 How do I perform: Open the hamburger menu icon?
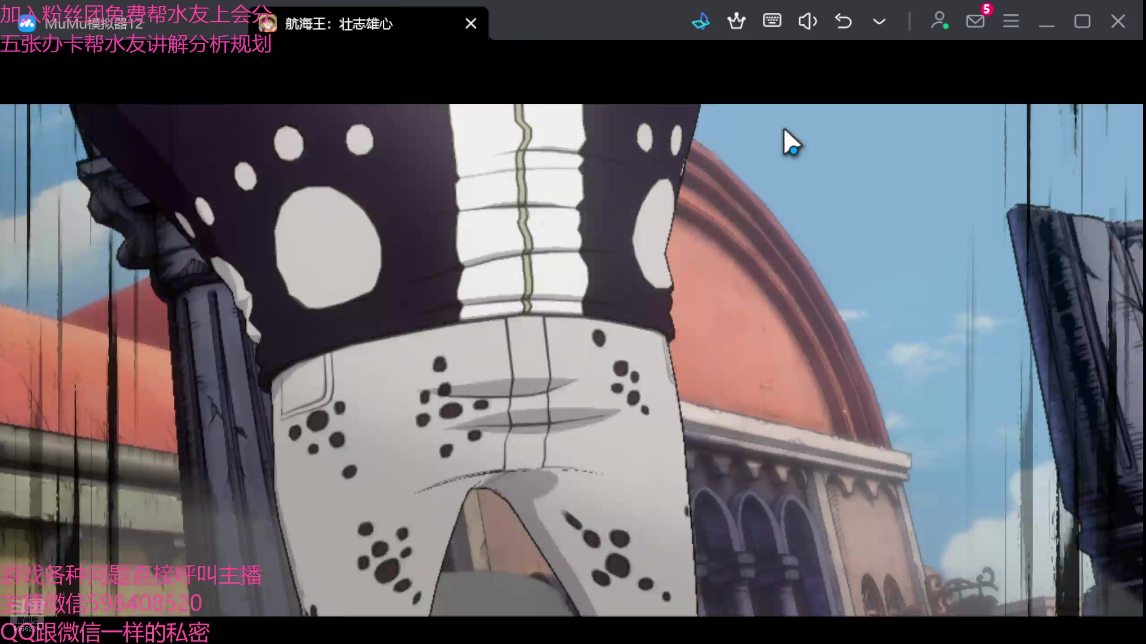coord(1011,21)
